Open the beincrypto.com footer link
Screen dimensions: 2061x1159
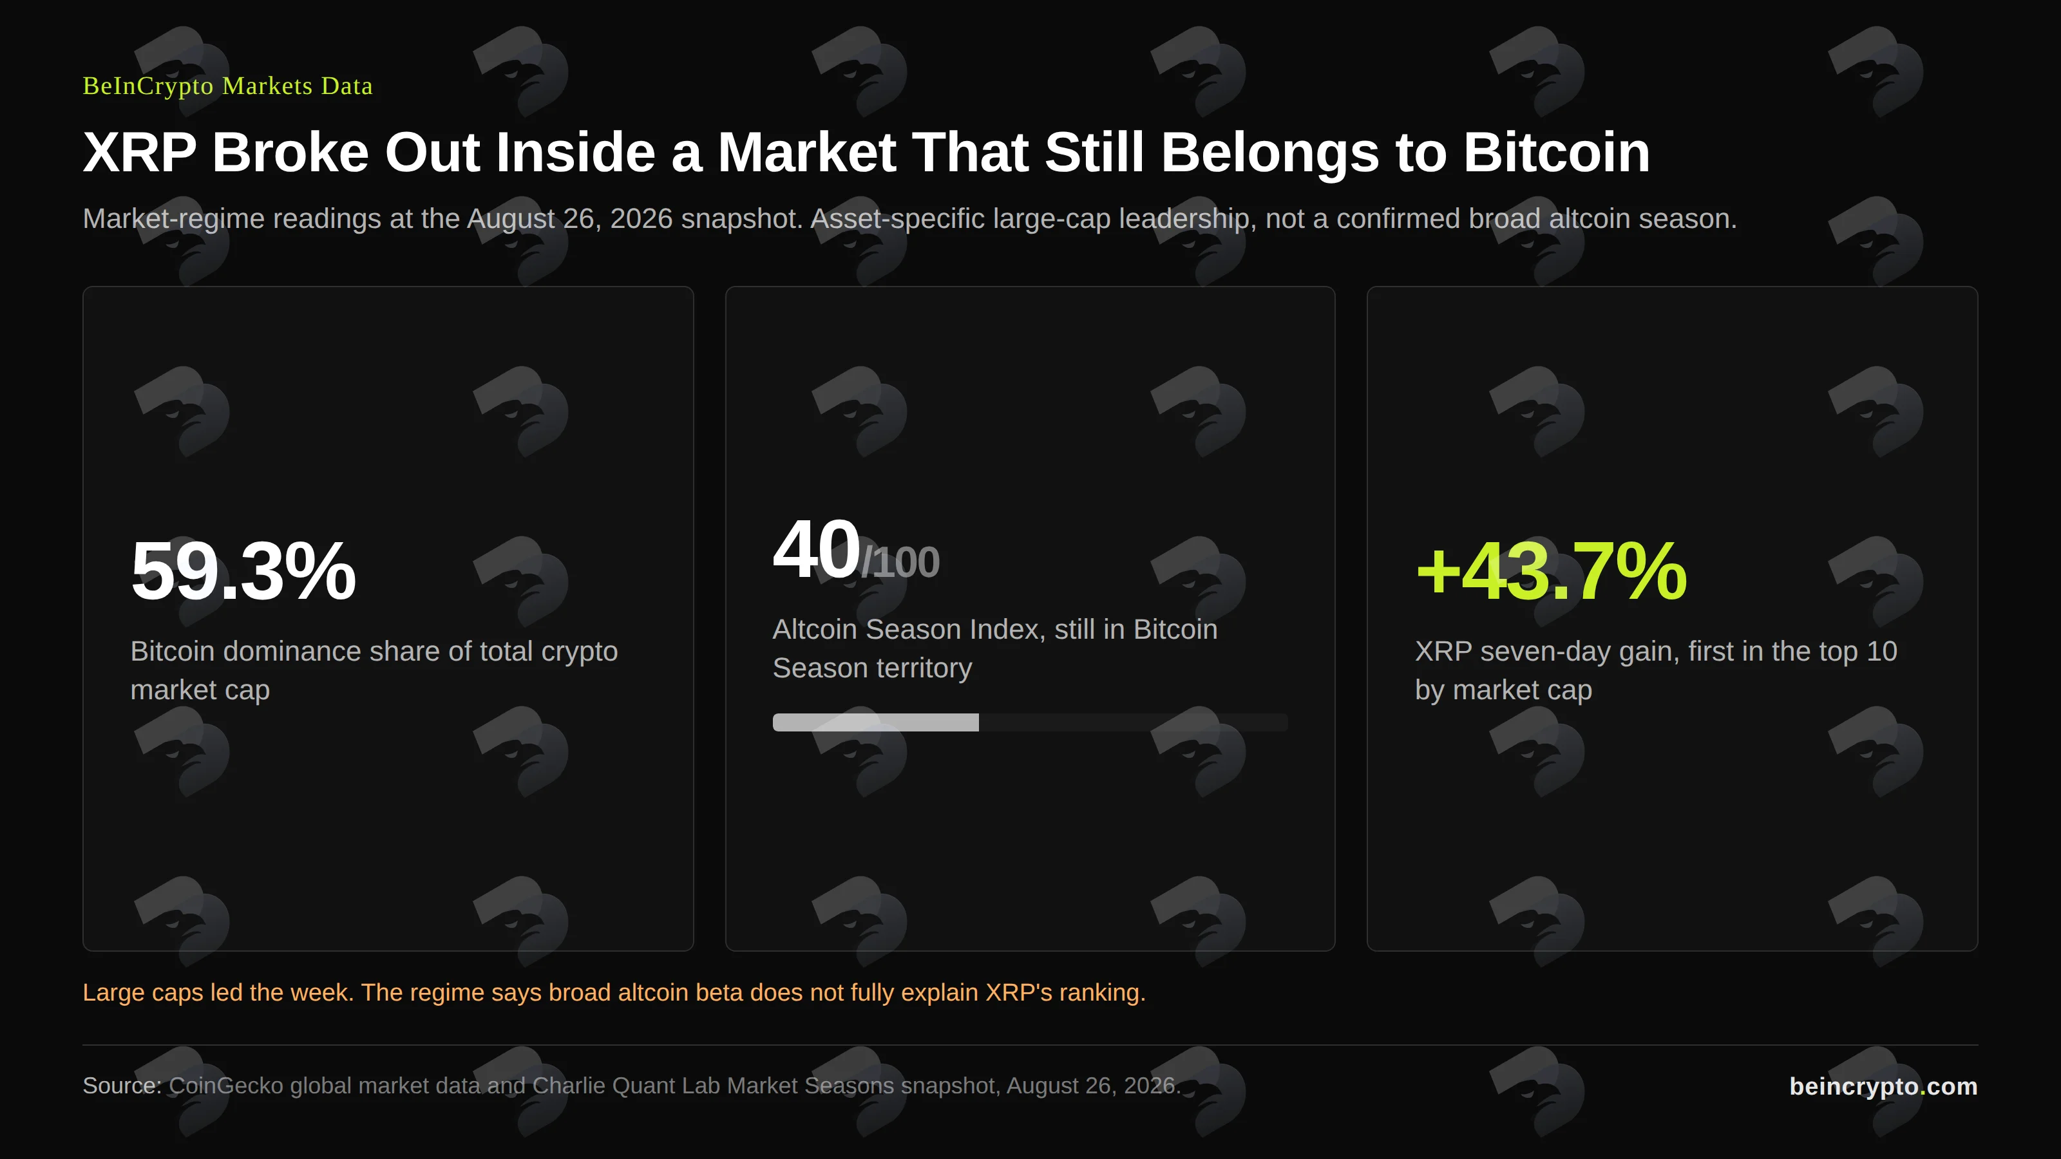[x=1883, y=1086]
